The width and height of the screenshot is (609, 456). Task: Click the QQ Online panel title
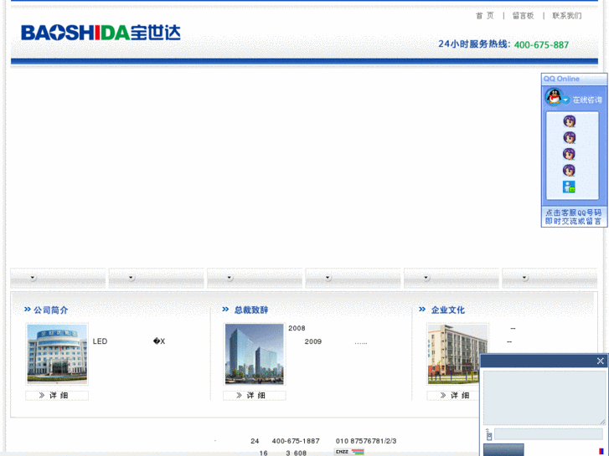561,79
